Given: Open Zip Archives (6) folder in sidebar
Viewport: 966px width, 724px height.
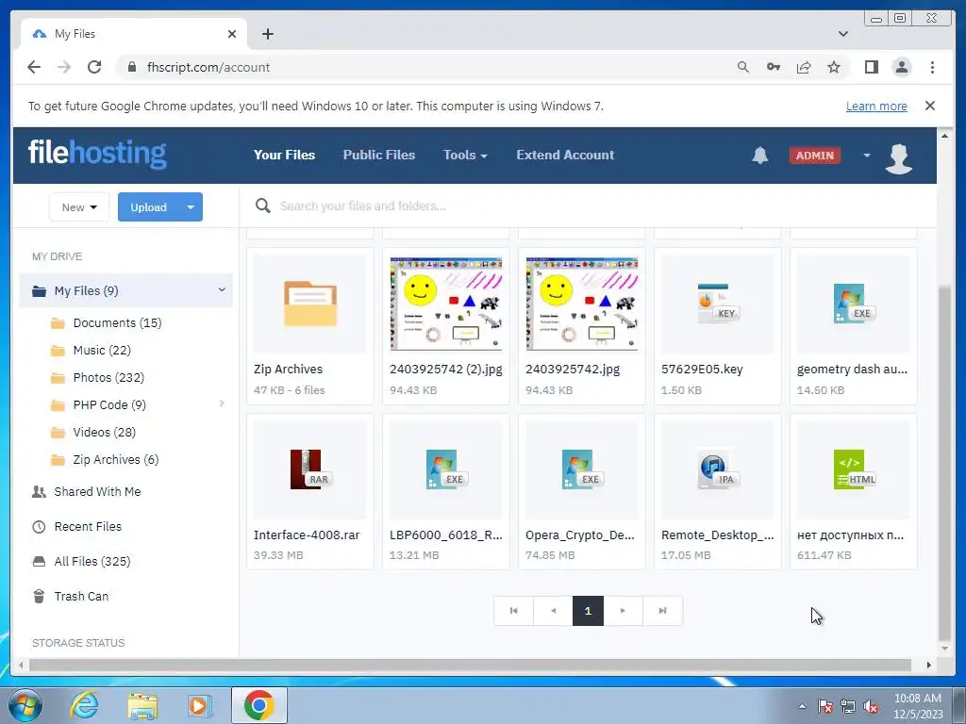Looking at the screenshot, I should 104,459.
